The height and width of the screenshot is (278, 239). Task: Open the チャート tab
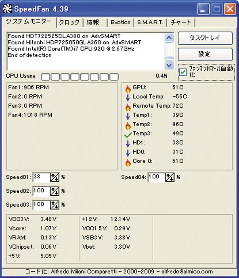[181, 23]
